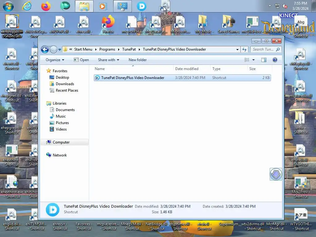This screenshot has width=316, height=237.
Task: Go back in Explorer window
Action: click(x=45, y=49)
